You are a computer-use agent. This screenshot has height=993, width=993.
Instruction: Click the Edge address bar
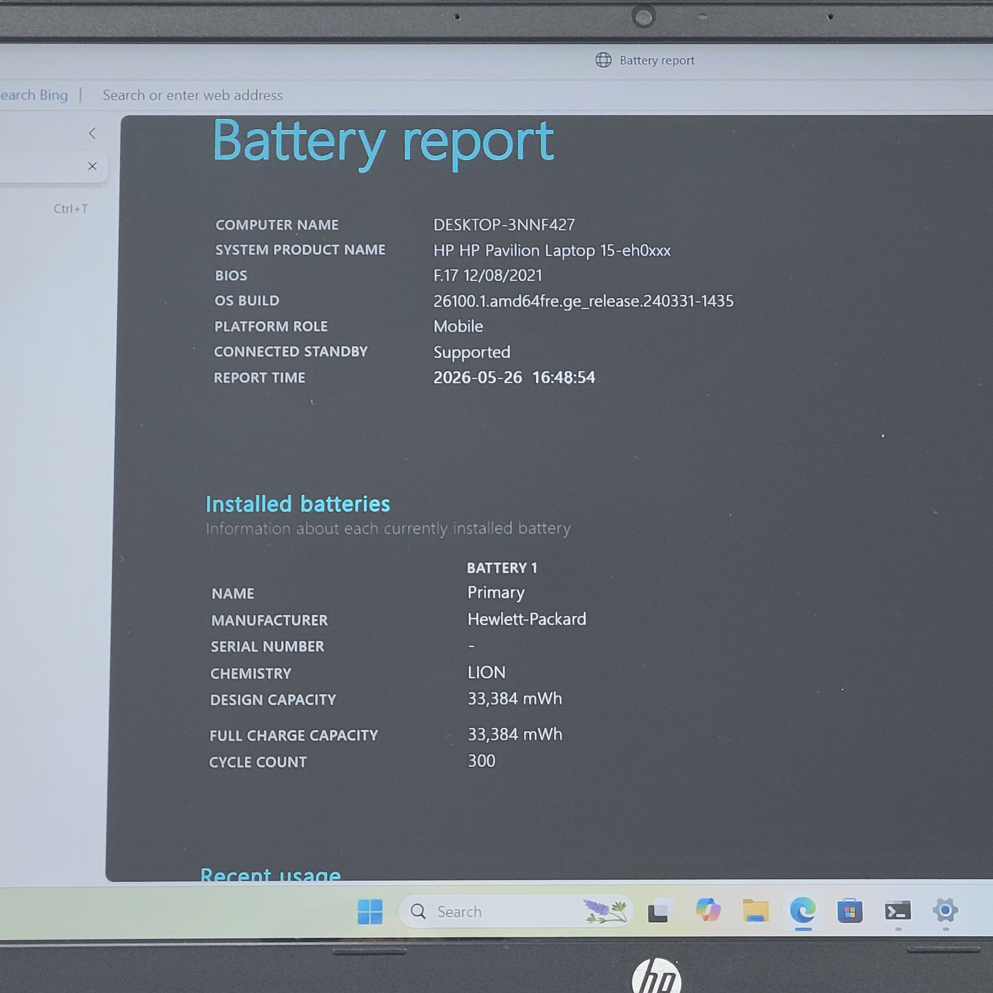[x=192, y=95]
